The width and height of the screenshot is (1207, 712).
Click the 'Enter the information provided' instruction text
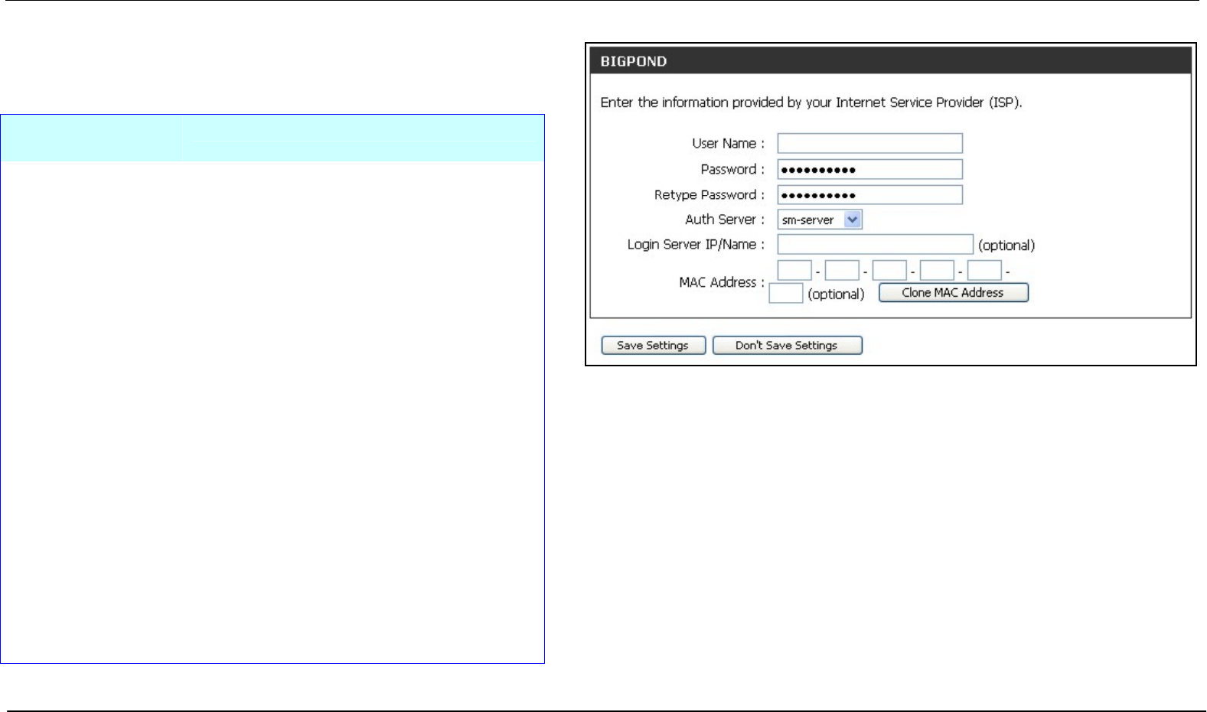pos(811,102)
